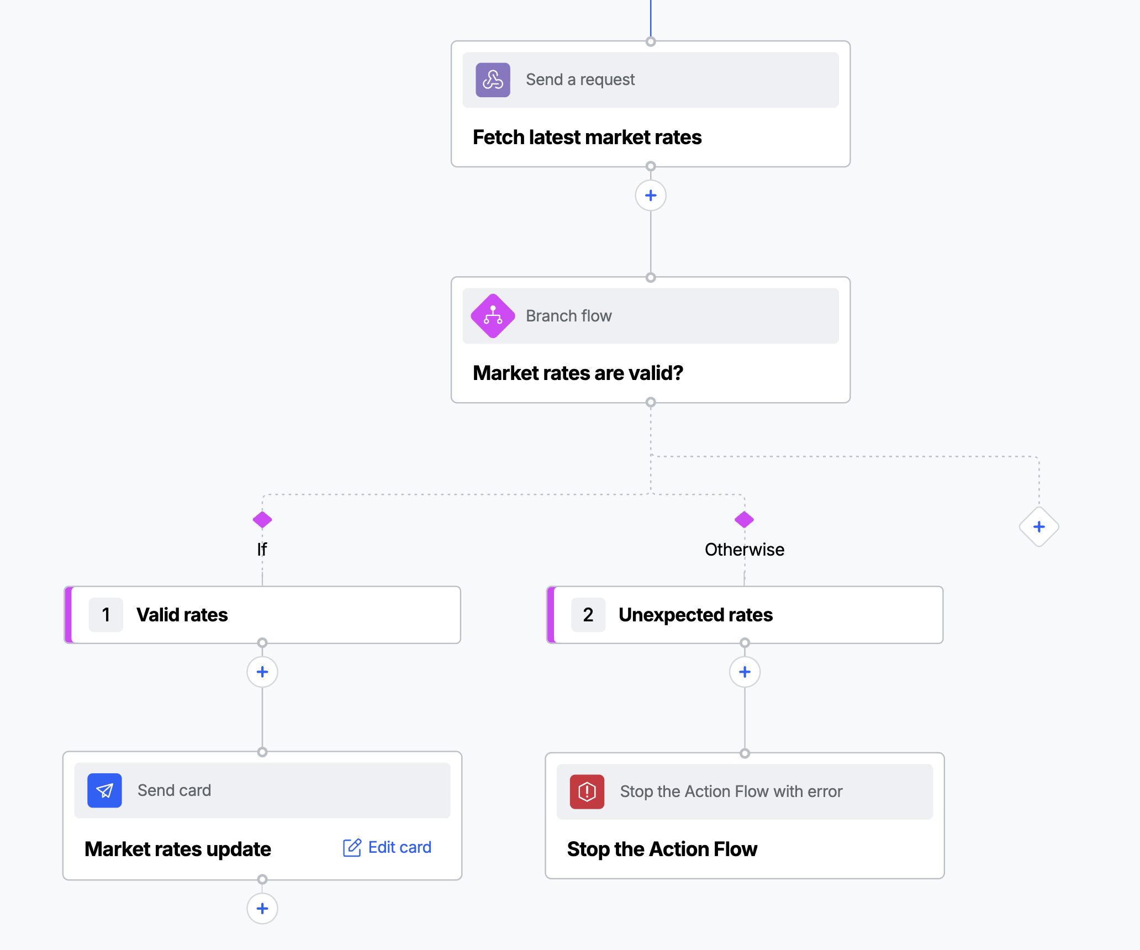Click the blue Send card paper plane icon

(104, 790)
